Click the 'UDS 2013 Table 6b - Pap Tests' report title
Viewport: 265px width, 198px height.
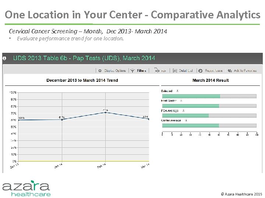(84, 58)
